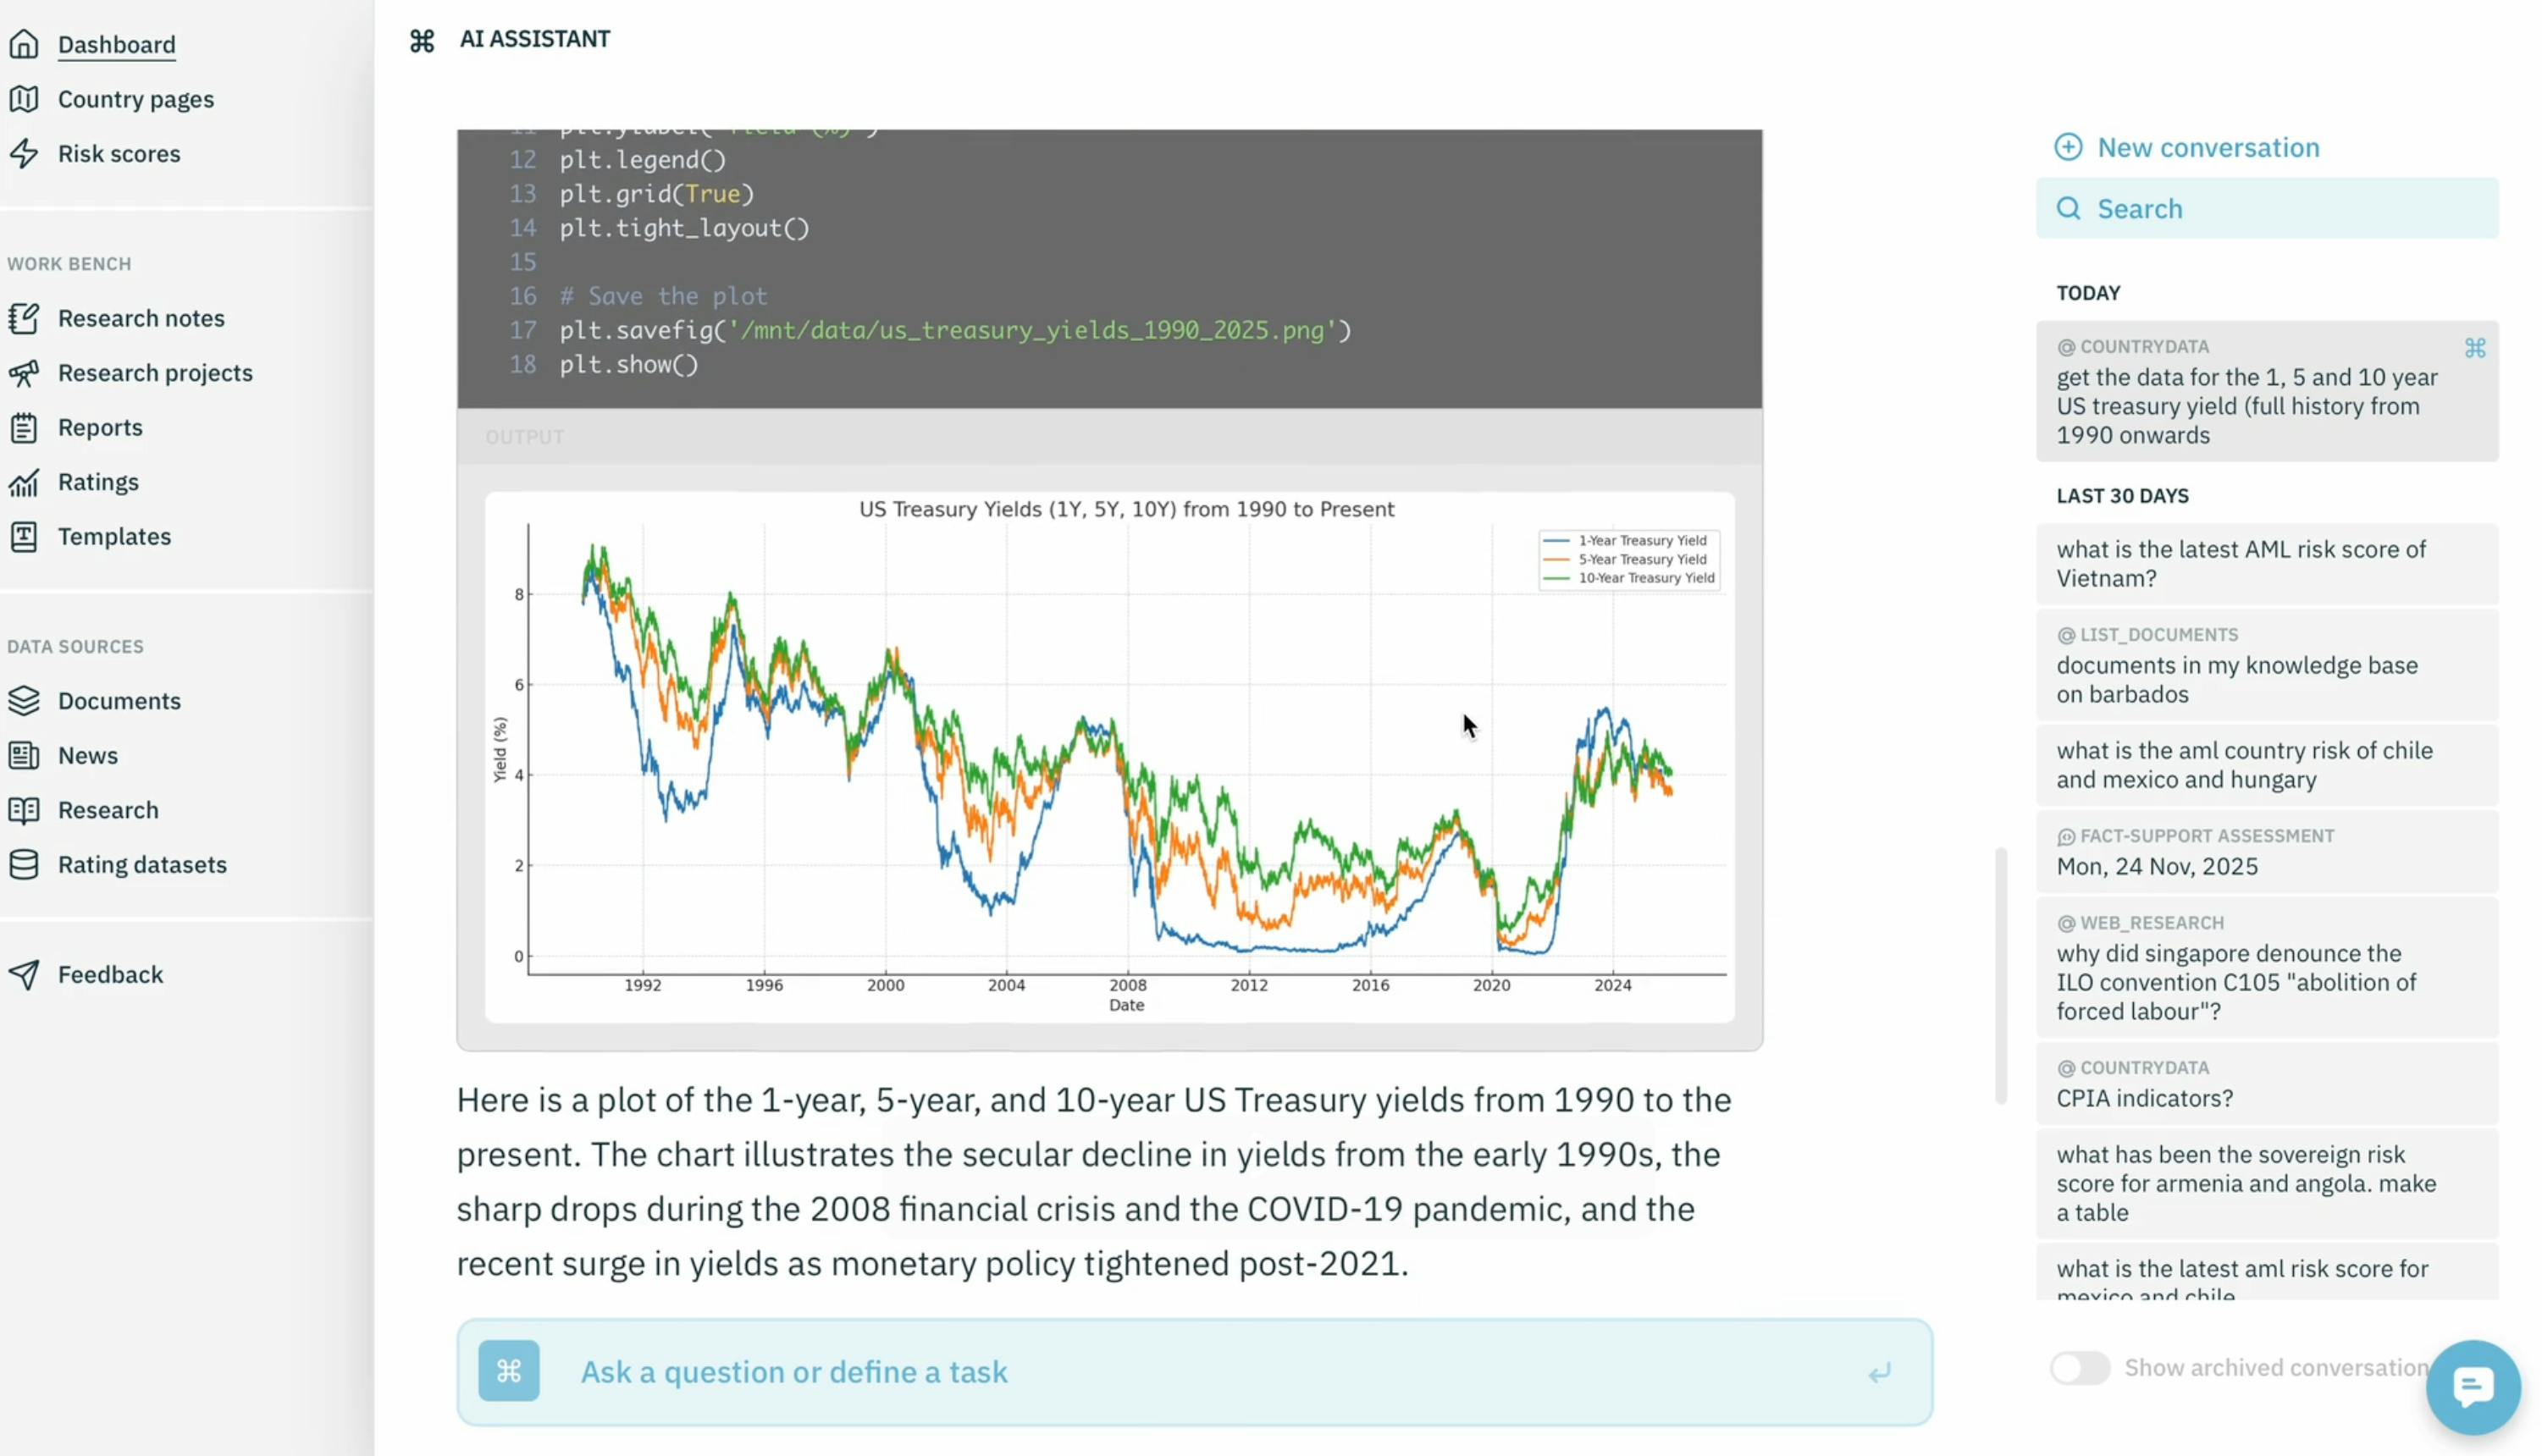Click the Documents layers icon

[24, 701]
